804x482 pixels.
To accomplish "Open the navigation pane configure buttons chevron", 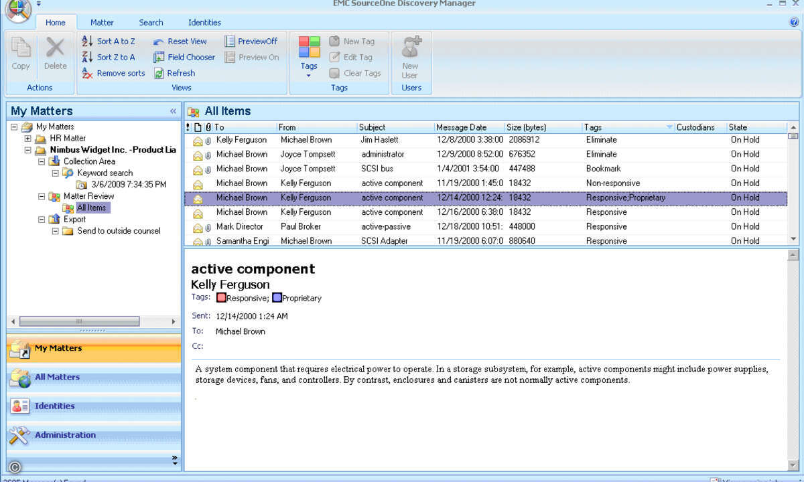I will coord(175,460).
